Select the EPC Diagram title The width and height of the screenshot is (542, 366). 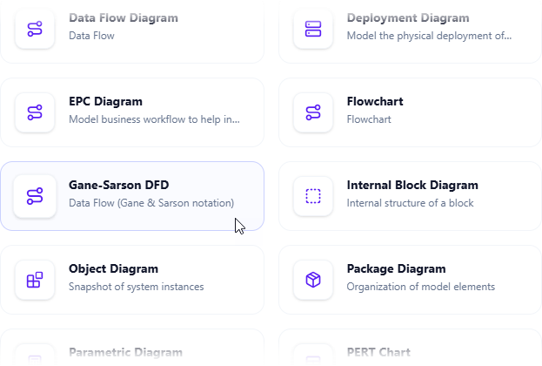point(105,102)
